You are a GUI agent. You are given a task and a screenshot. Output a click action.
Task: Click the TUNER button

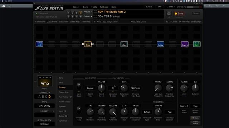coord(149,7)
